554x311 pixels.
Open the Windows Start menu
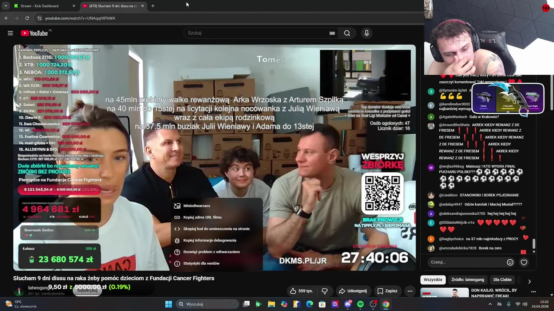pos(168,304)
